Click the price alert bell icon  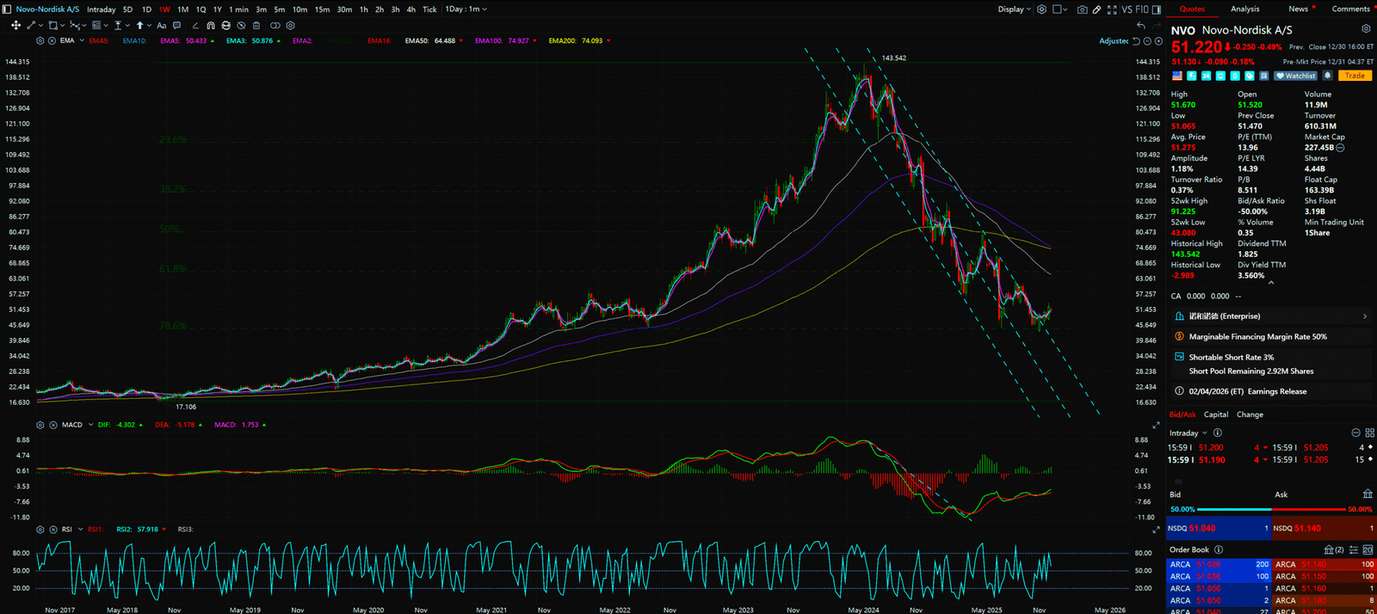(x=1328, y=76)
